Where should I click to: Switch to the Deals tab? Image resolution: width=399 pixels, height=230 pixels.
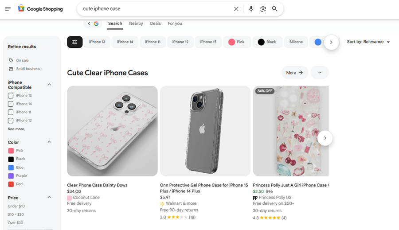point(155,23)
